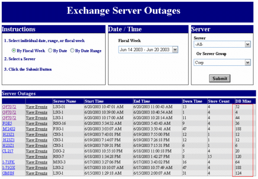Select the By Date radio button
Image resolution: width=258 pixels, height=179 pixels.
click(50, 51)
